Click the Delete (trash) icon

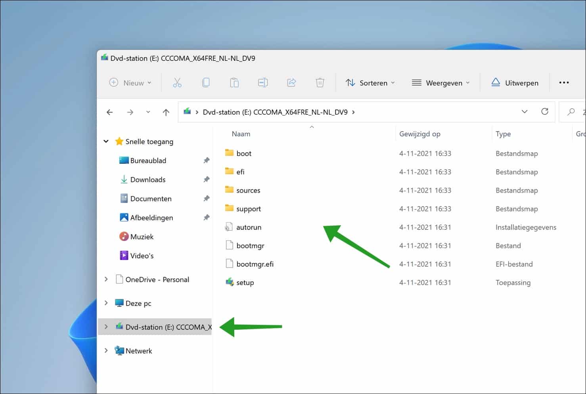[320, 82]
